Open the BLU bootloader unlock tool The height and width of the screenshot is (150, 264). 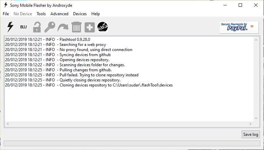[x=23, y=27]
